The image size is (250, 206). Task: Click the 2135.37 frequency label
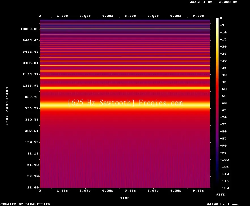[31, 74]
